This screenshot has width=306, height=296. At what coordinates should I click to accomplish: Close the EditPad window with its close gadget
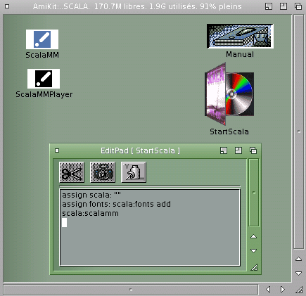[57, 150]
